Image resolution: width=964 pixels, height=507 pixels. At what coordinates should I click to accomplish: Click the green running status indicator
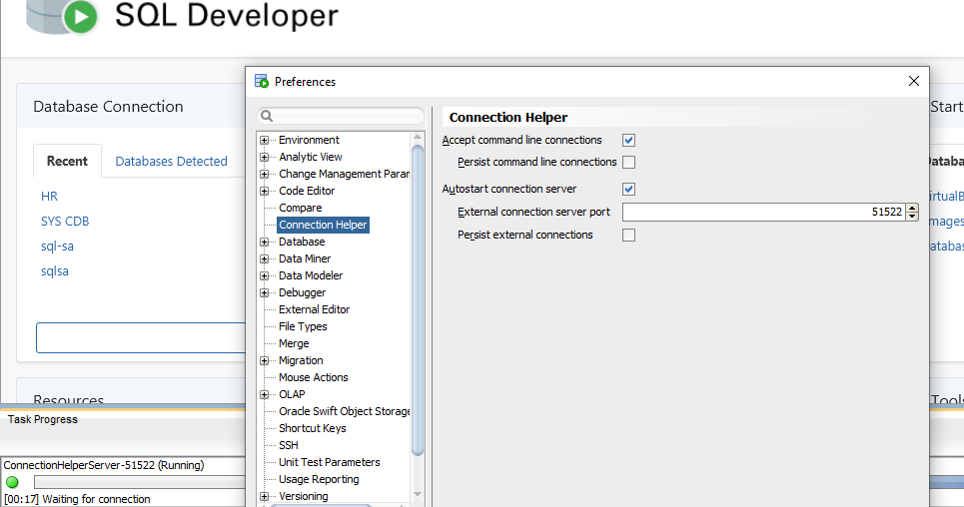pos(12,482)
